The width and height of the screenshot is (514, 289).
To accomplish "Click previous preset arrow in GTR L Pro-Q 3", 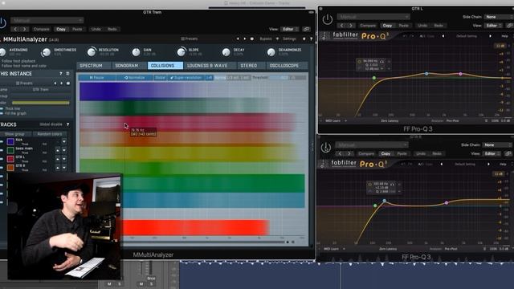I will (x=443, y=36).
